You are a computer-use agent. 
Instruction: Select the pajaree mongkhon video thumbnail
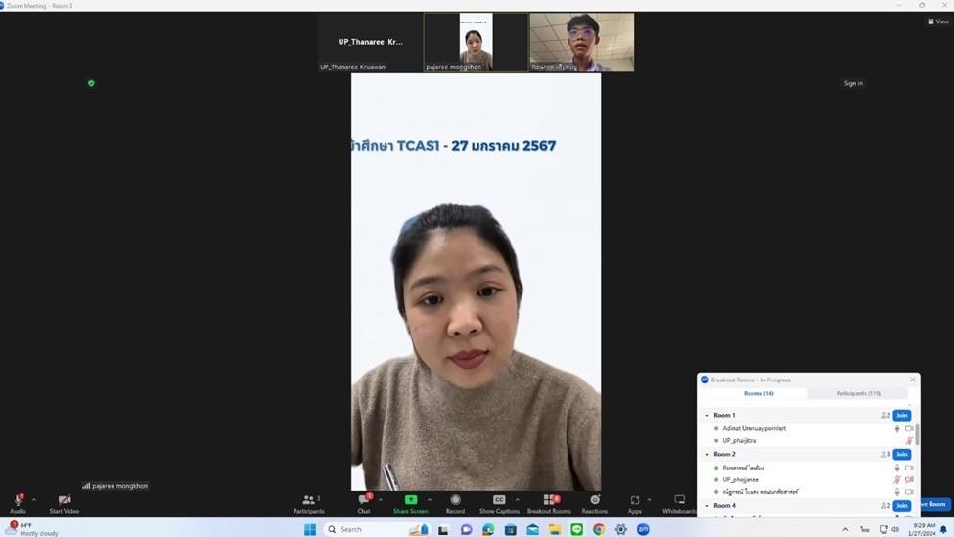(476, 42)
